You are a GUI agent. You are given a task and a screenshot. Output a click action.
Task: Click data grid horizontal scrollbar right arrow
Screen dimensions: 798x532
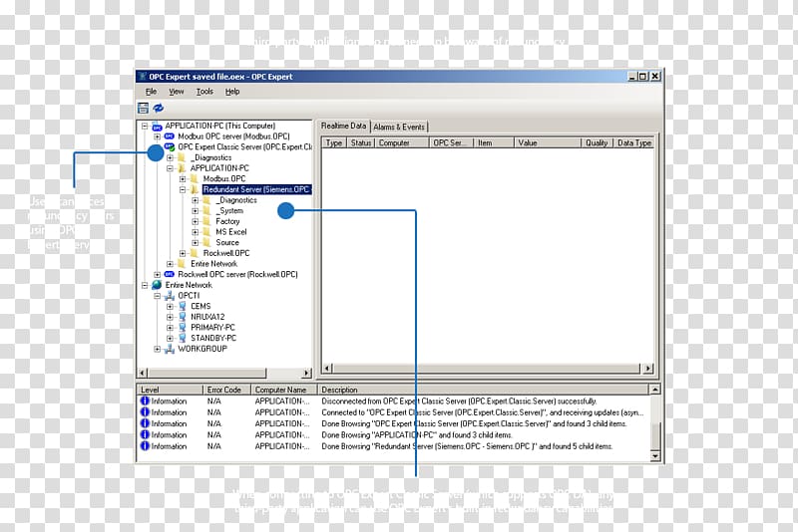click(x=647, y=369)
